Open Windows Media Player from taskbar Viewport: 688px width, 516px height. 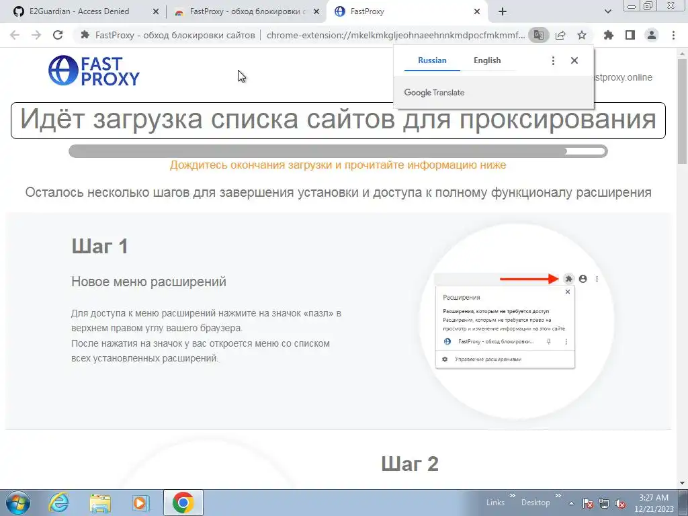tap(141, 503)
